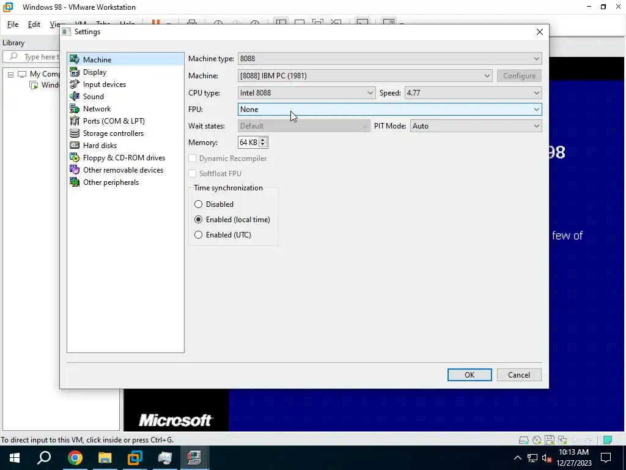This screenshot has width=626, height=470.
Task: Click VMware status bar CD-ROM icon
Action: pyautogui.click(x=537, y=440)
